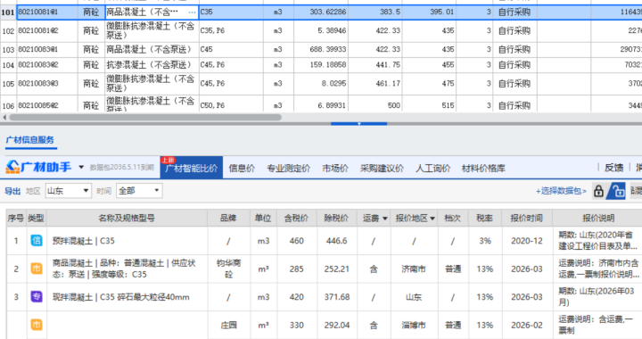642x339 pixels.
Task: Click the blue open padlock unlock icon
Action: (x=616, y=191)
